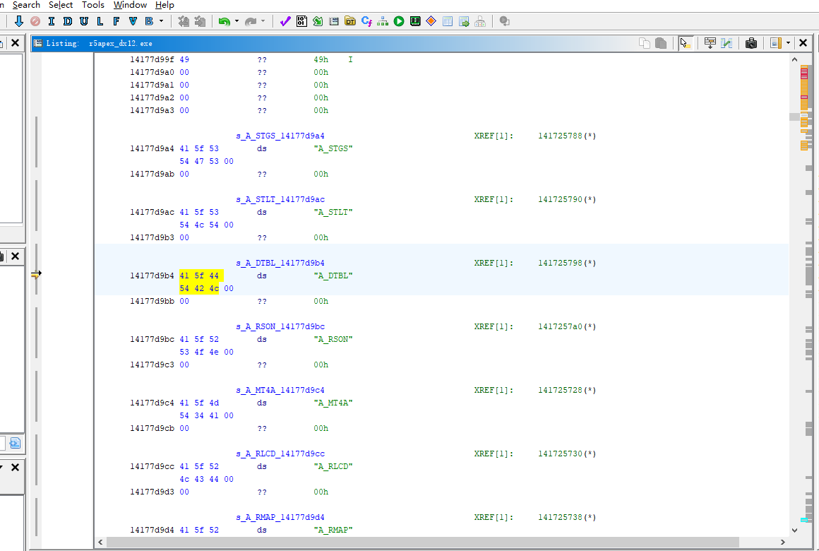Viewport: 819px width, 551px height.
Task: Click the Paste icon in Listing header
Action: (x=661, y=43)
